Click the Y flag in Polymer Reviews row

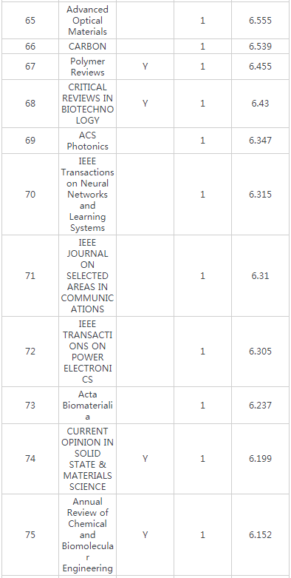[x=145, y=67]
